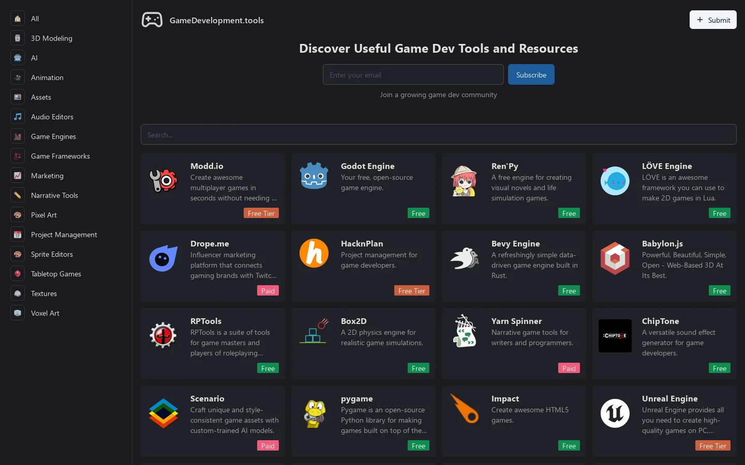The image size is (745, 465).
Task: Click the pygame snake logo
Action: tap(314, 413)
